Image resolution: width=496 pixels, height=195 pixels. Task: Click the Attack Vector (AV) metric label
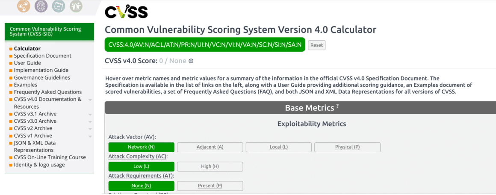133,137
